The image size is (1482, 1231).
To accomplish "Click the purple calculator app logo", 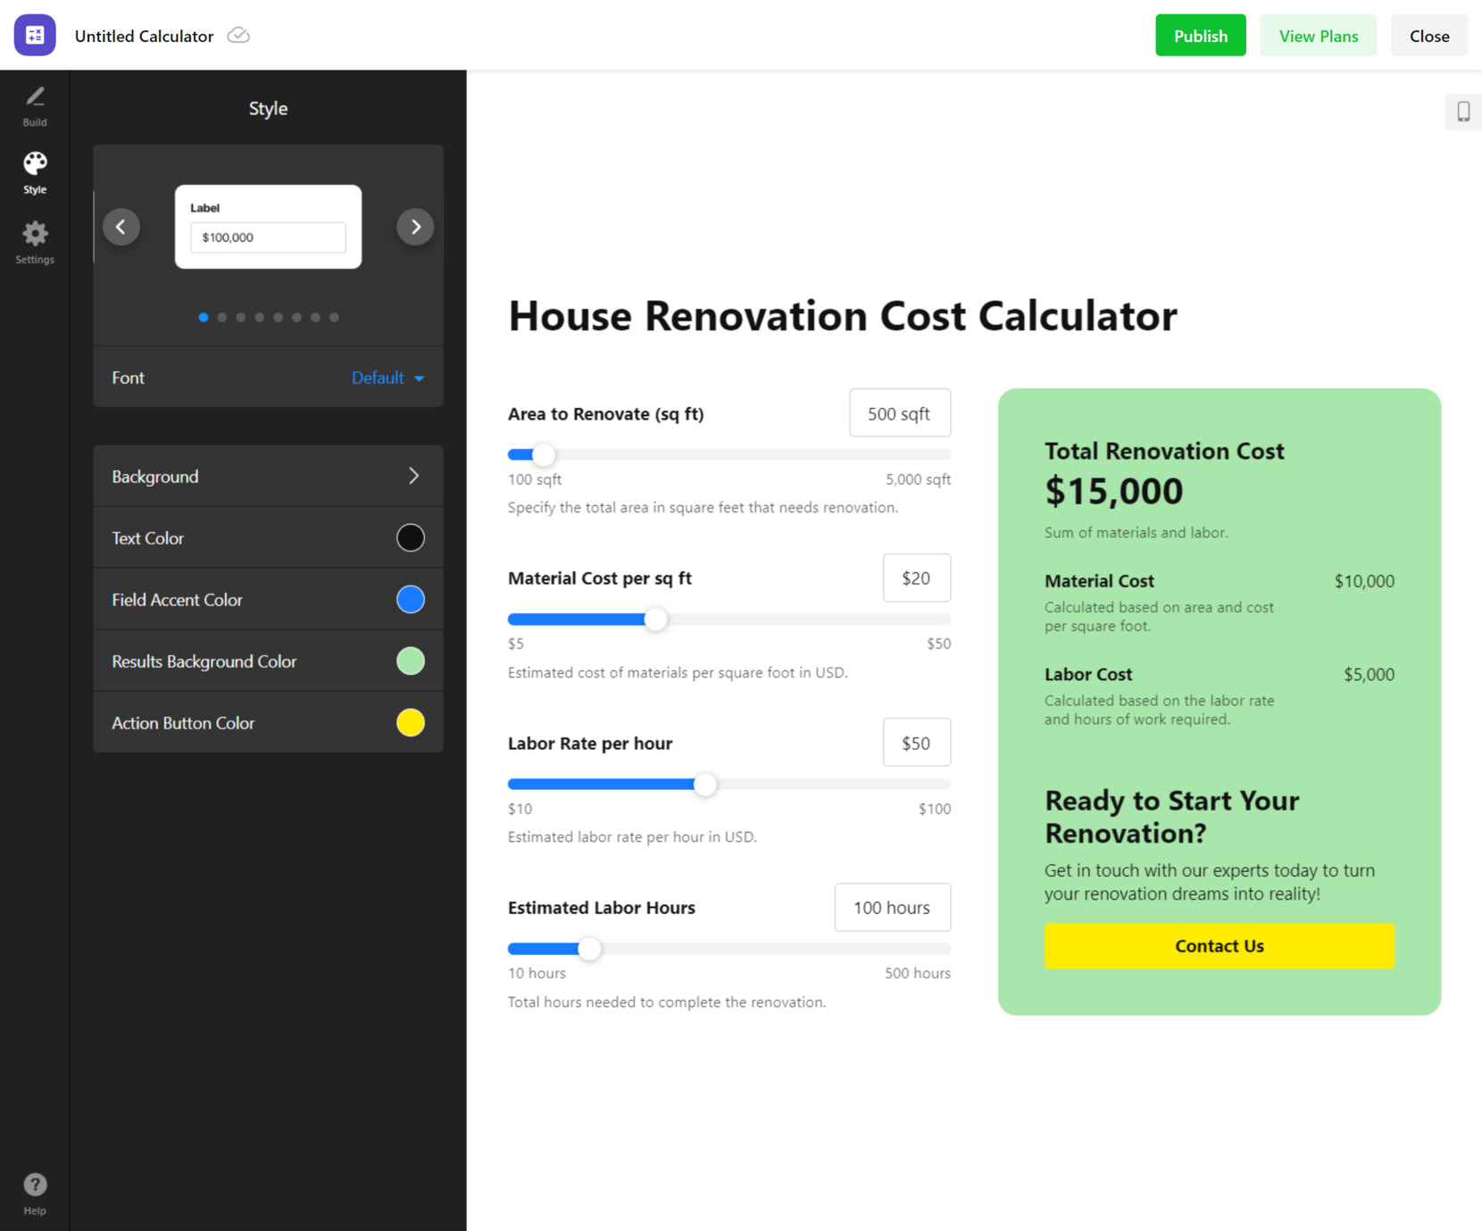I will pyautogui.click(x=35, y=36).
